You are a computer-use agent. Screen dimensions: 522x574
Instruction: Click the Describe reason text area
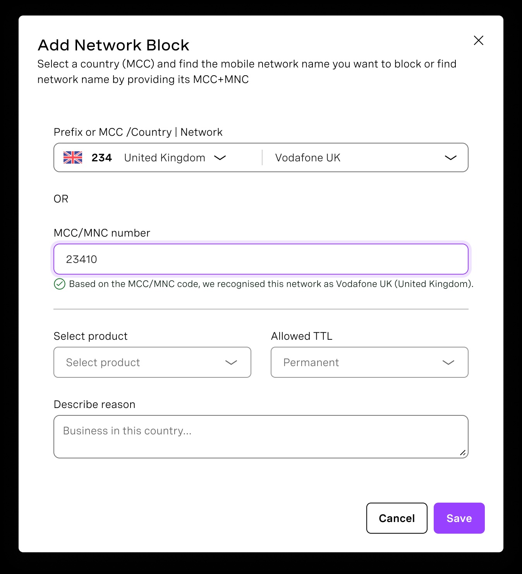(x=261, y=436)
